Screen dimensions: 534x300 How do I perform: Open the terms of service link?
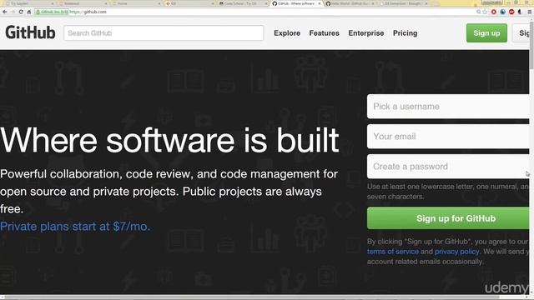(x=393, y=252)
